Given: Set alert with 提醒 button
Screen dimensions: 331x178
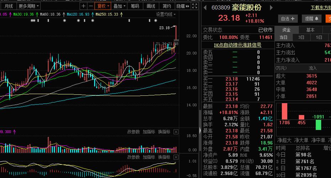Looking at the screenshot, I should tap(311, 19).
